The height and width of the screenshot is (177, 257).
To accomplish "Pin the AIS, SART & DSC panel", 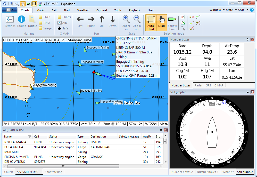I will pos(161,130).
